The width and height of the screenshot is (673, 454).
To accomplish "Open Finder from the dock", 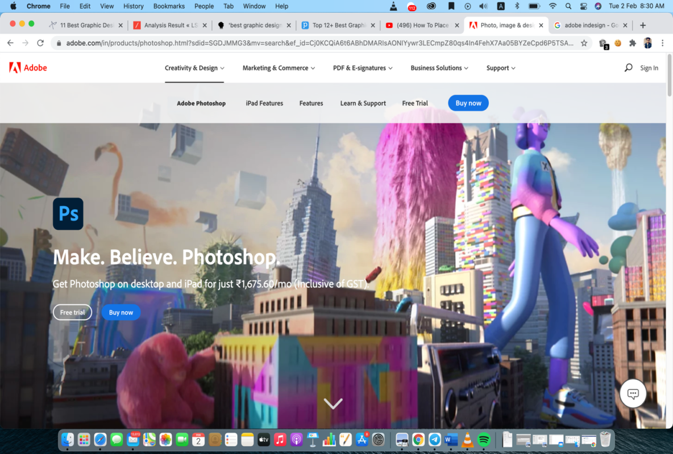I will [x=68, y=439].
